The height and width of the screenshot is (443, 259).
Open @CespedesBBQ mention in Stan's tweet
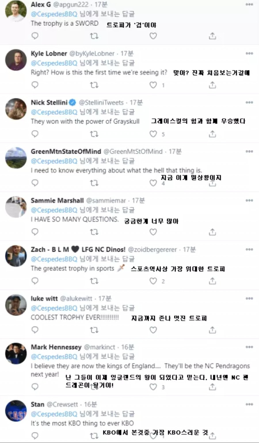54,414
